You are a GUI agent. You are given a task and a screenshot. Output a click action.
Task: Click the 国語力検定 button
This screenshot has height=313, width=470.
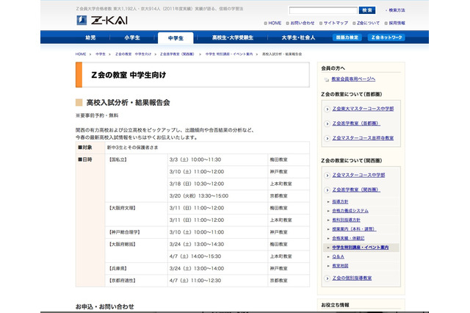347,37
